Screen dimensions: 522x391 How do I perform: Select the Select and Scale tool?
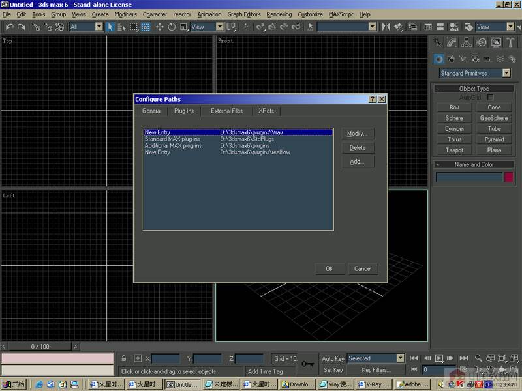click(x=183, y=27)
